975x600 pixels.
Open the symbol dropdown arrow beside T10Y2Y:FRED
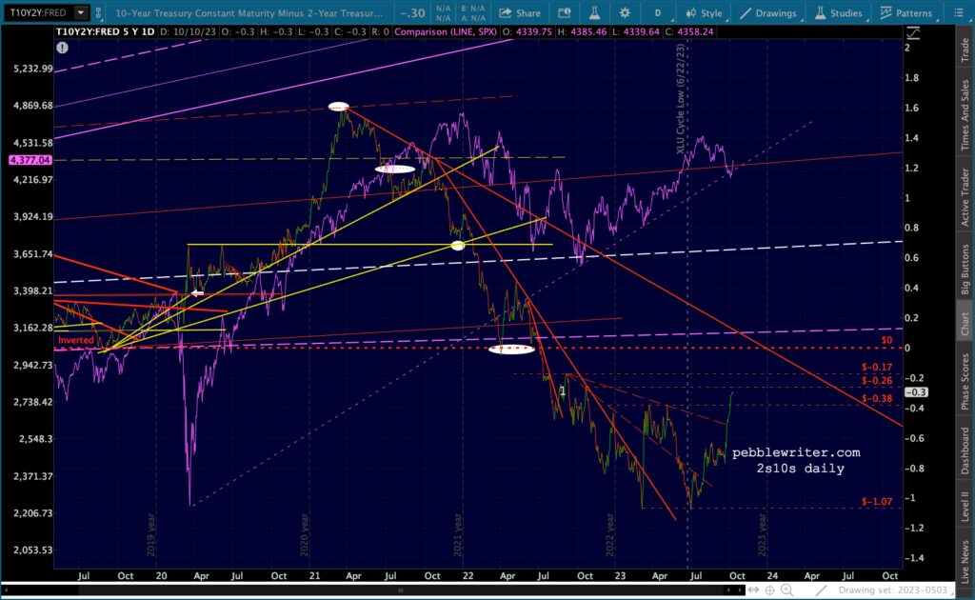81,12
